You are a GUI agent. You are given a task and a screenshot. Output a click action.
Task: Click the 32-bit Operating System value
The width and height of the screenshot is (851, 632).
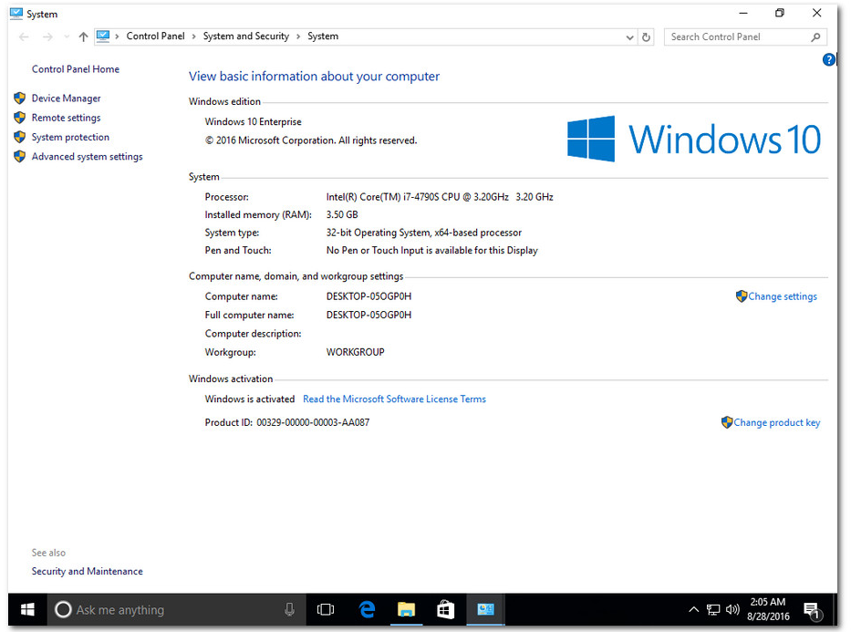point(424,233)
